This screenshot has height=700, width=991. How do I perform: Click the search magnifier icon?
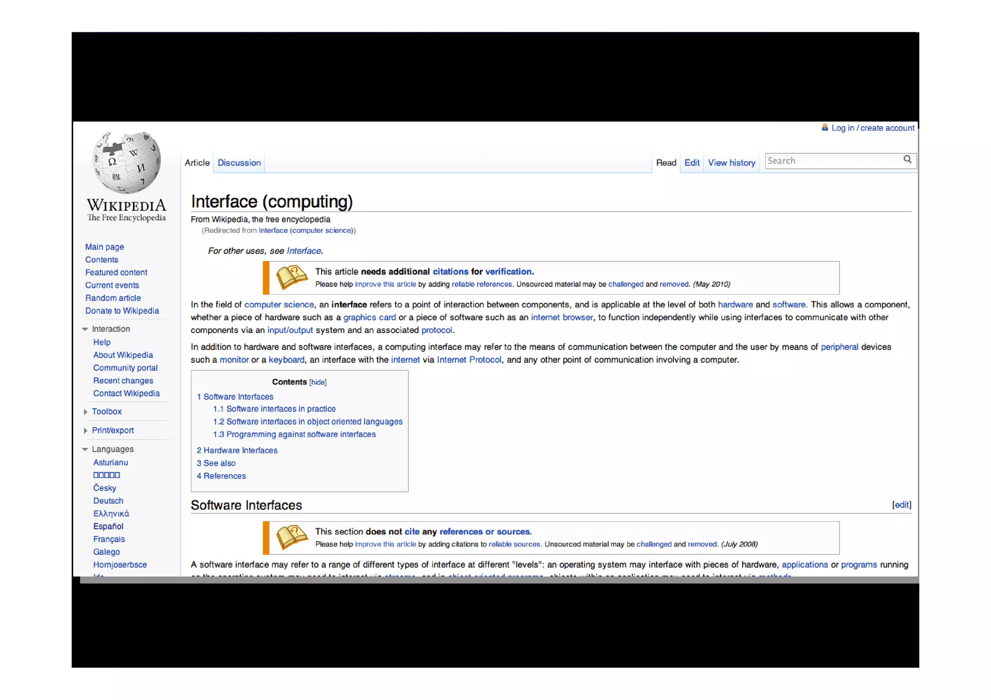pyautogui.click(x=907, y=159)
